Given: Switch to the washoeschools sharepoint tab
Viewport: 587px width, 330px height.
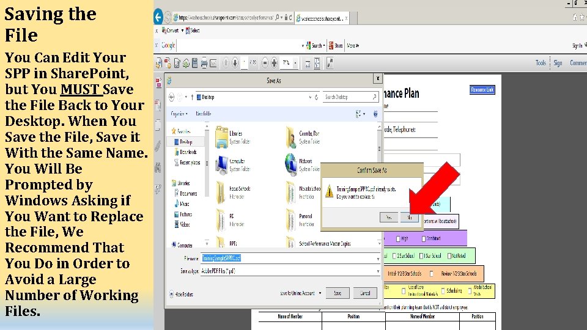Looking at the screenshot, I should click(x=322, y=18).
